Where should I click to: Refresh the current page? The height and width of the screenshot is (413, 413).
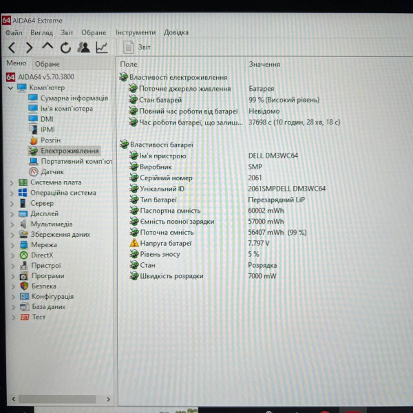(x=65, y=47)
